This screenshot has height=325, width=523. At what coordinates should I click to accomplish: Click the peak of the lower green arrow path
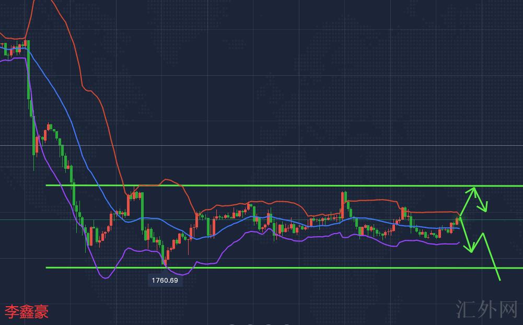tap(483, 234)
